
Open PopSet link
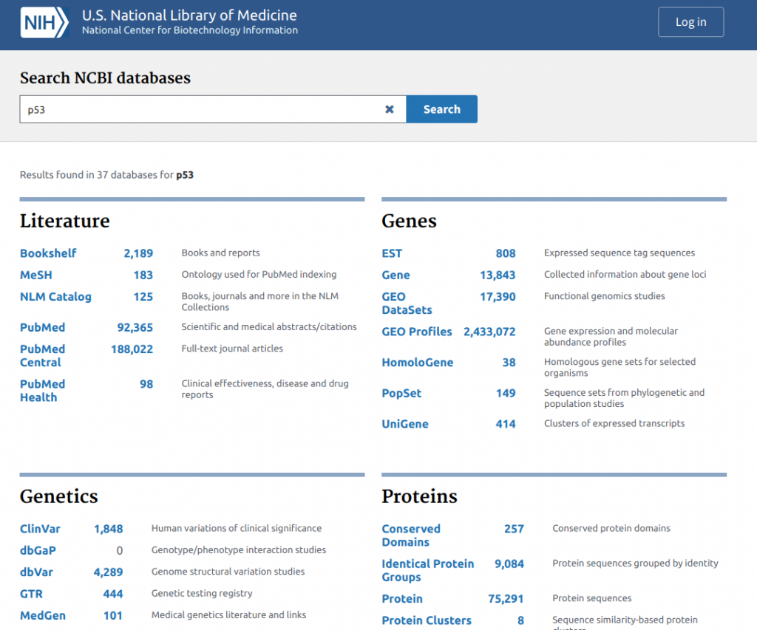[x=401, y=393]
